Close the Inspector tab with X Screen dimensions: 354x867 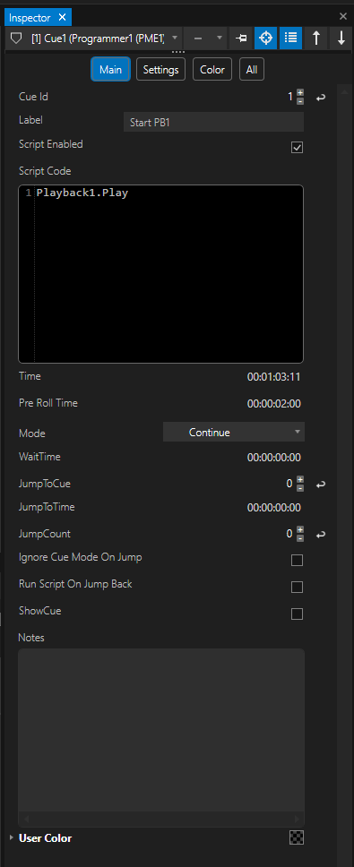coord(62,17)
